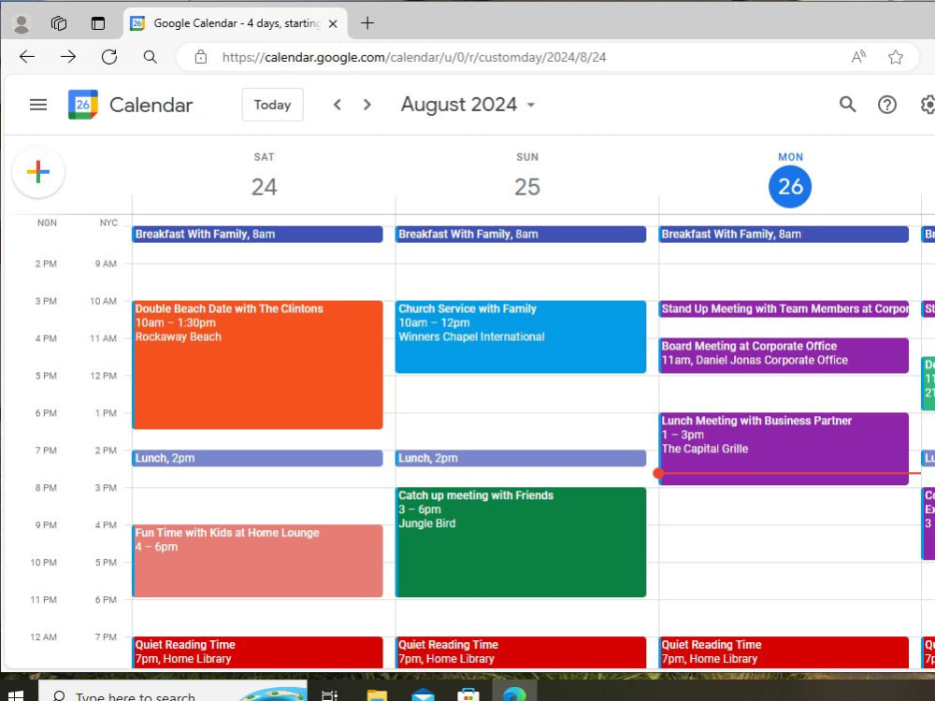Open Church Service with Family event
The height and width of the screenshot is (701, 935).
click(x=521, y=336)
